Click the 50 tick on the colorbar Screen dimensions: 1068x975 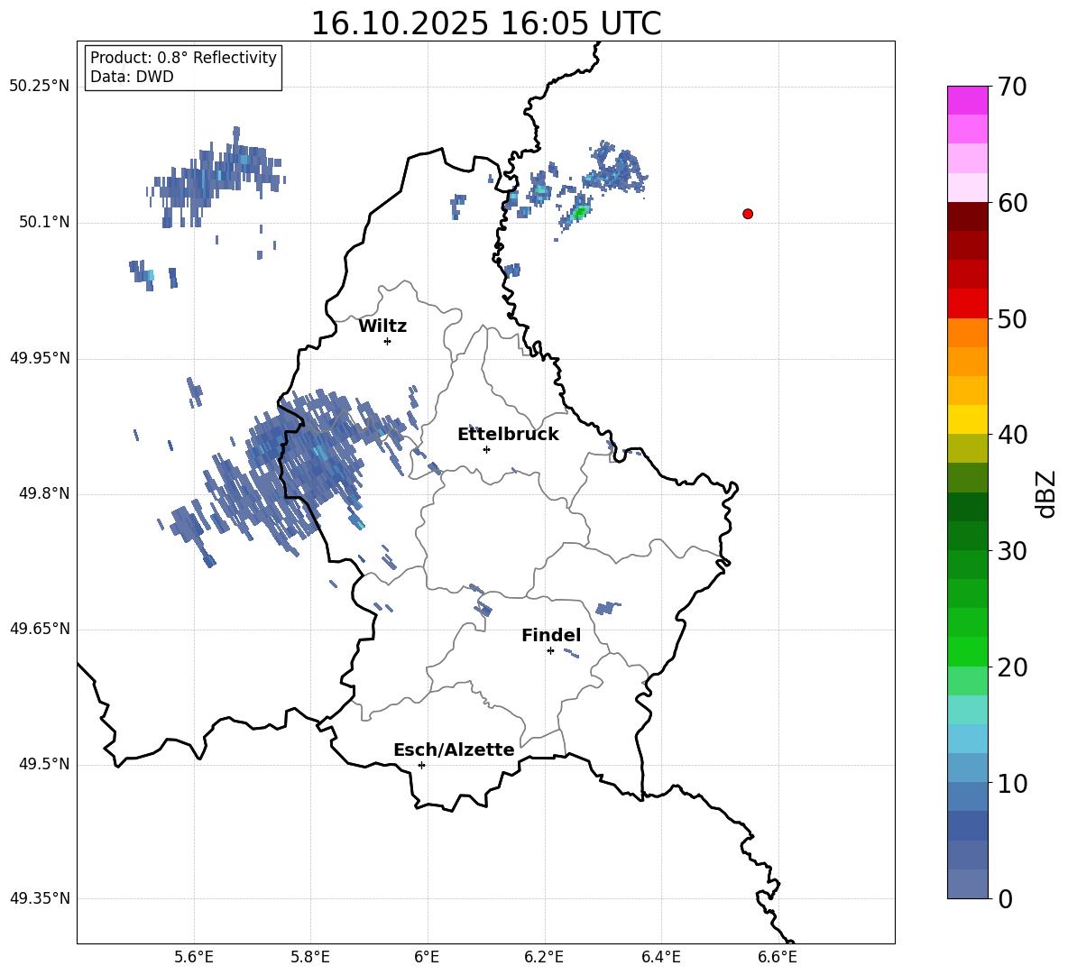tap(1012, 318)
